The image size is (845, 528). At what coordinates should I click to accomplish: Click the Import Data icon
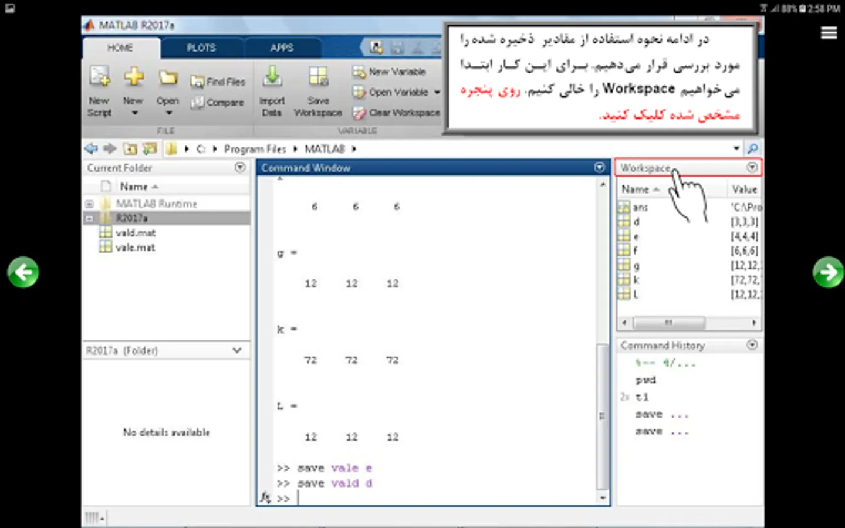(272, 77)
